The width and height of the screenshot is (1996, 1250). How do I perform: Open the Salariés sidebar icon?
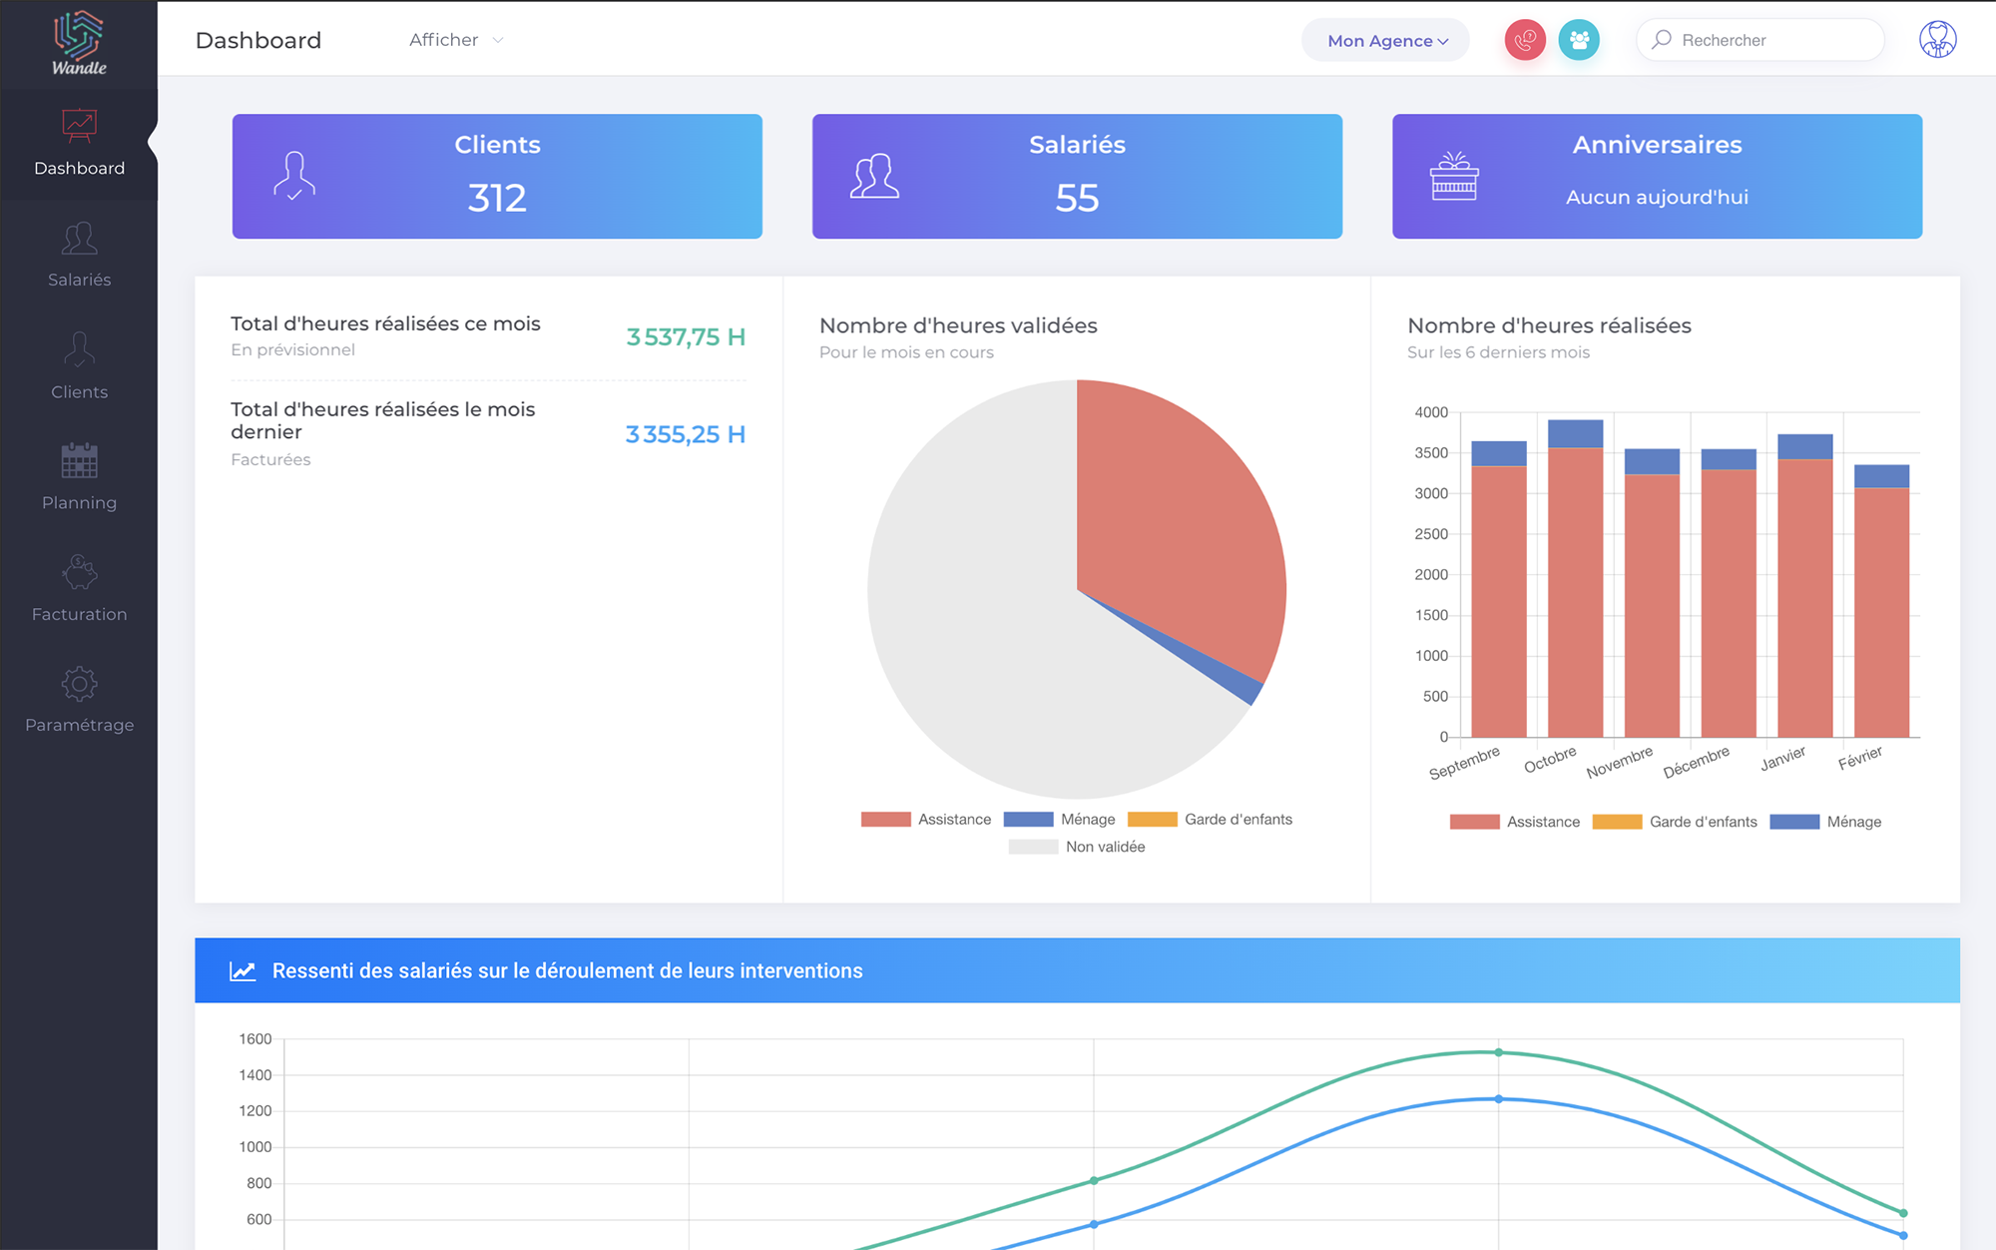click(x=79, y=238)
